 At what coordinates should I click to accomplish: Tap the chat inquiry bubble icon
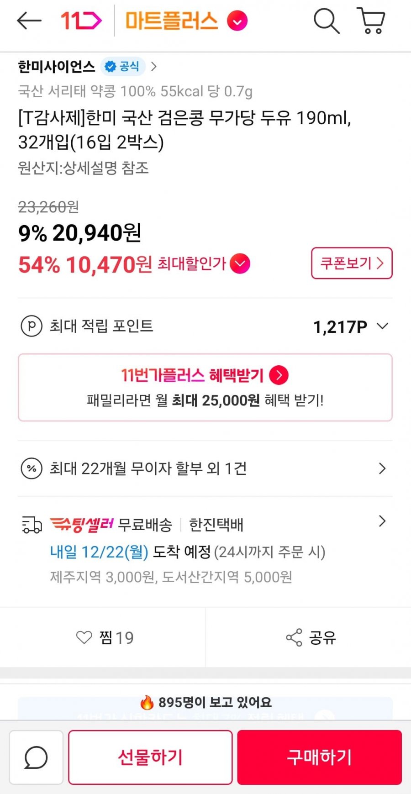click(36, 757)
